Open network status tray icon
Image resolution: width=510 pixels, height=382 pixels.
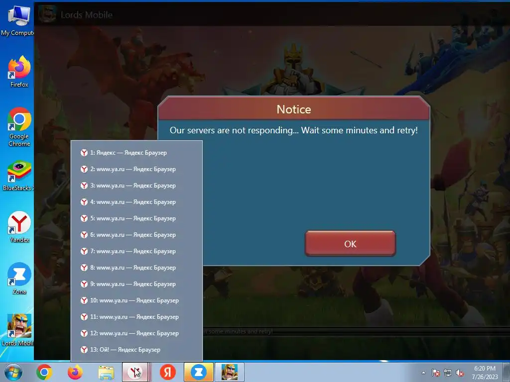pyautogui.click(x=448, y=373)
